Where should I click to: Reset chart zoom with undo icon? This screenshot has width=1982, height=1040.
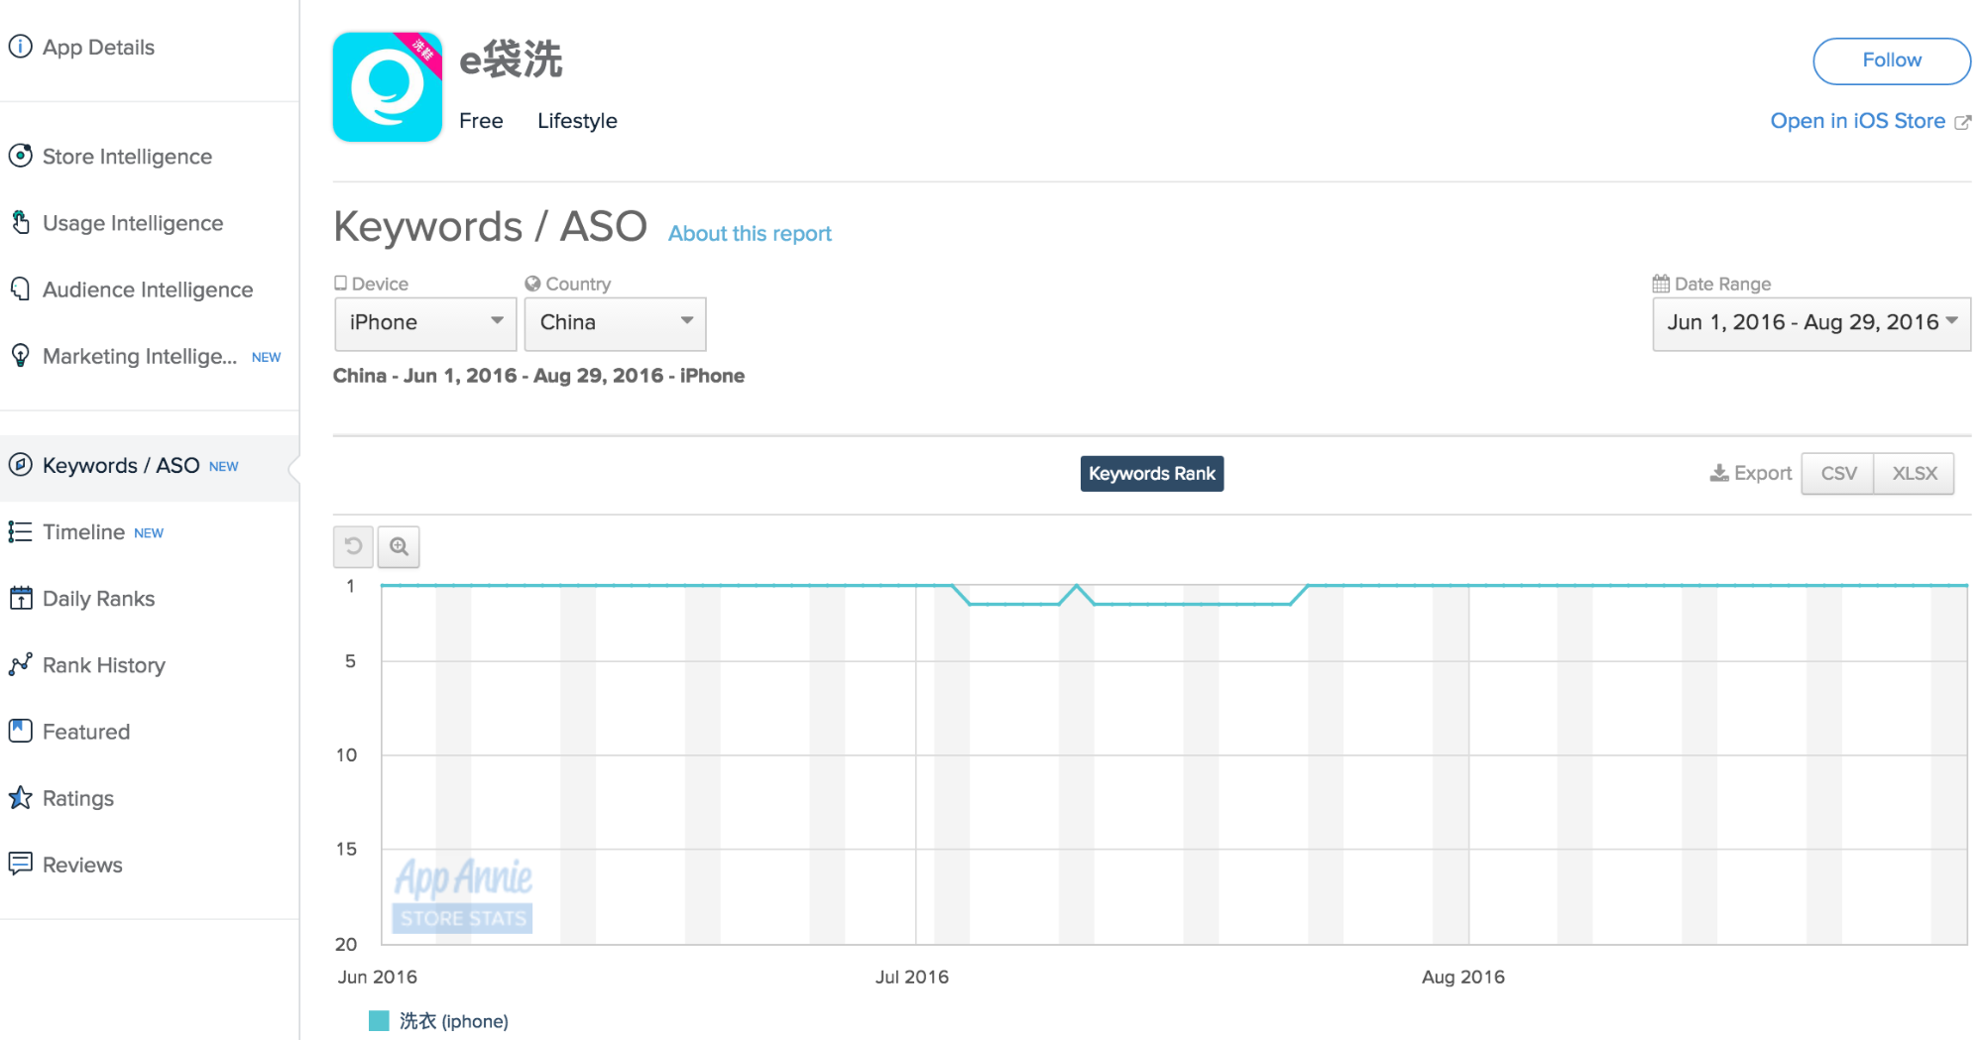pyautogui.click(x=353, y=546)
